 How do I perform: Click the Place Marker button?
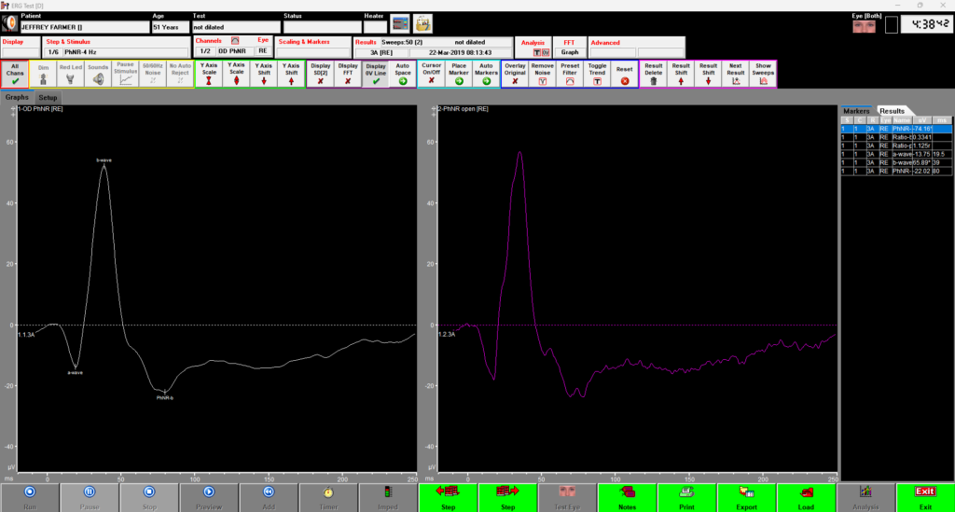click(x=459, y=75)
